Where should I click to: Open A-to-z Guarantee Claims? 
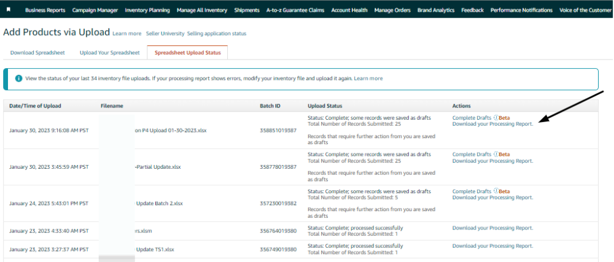tap(295, 10)
